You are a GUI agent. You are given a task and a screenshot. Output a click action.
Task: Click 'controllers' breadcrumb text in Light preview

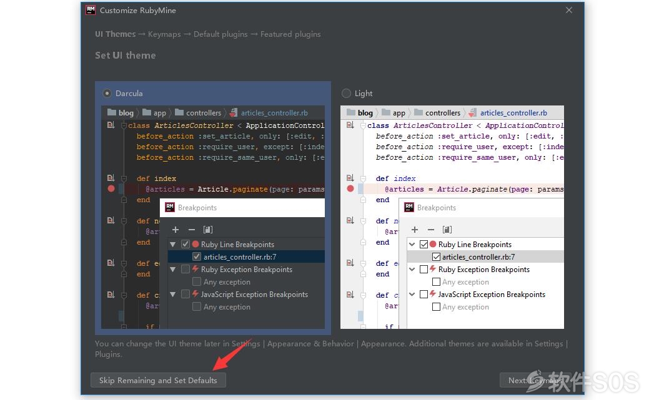[443, 113]
